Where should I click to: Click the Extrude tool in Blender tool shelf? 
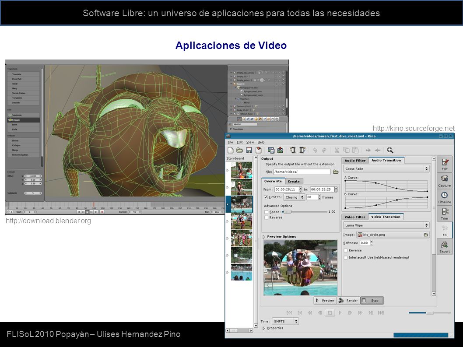pos(24,120)
